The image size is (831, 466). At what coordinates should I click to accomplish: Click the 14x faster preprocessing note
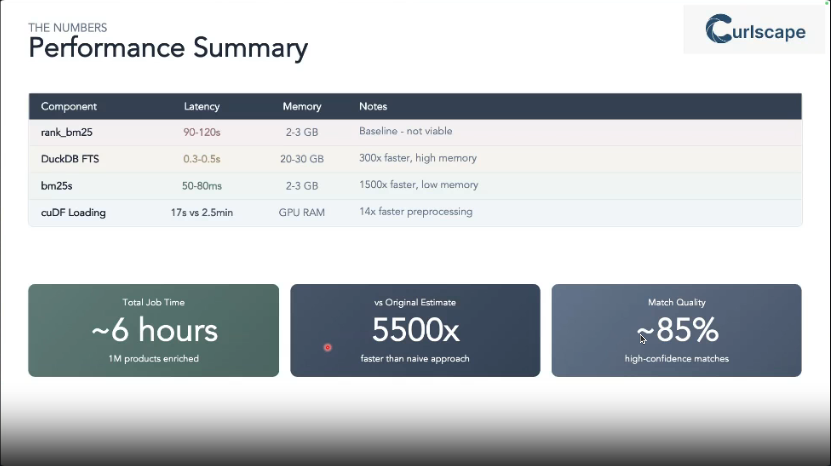tap(416, 211)
